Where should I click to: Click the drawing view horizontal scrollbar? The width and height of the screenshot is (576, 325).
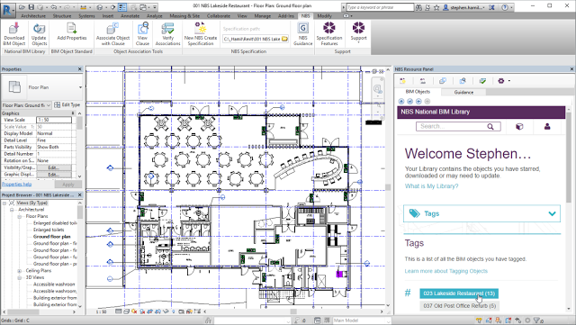pyautogui.click(x=292, y=311)
